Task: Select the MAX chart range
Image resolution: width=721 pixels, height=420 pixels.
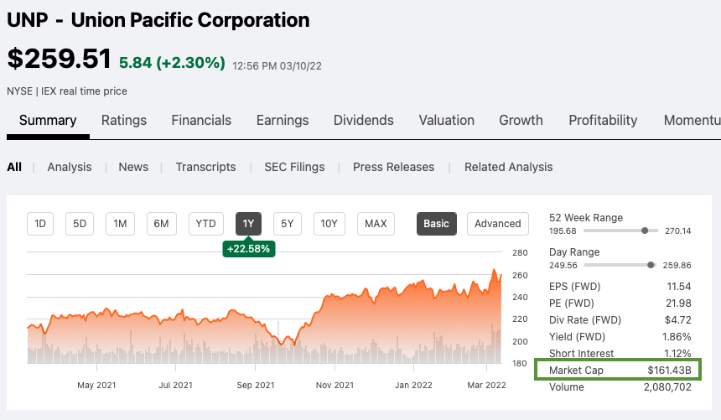Action: 376,224
